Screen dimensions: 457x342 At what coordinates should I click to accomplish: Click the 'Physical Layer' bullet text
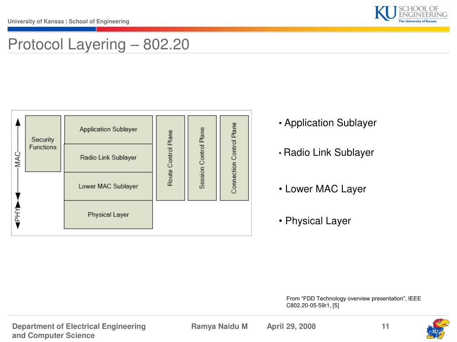(318, 221)
